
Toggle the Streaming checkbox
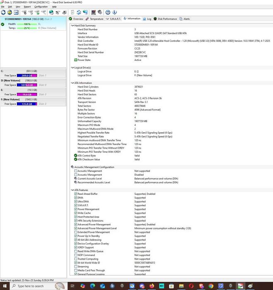coord(76,266)
